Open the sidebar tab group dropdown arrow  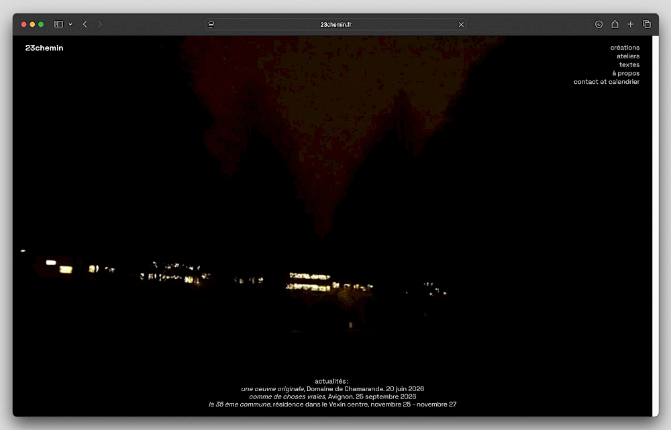[70, 25]
